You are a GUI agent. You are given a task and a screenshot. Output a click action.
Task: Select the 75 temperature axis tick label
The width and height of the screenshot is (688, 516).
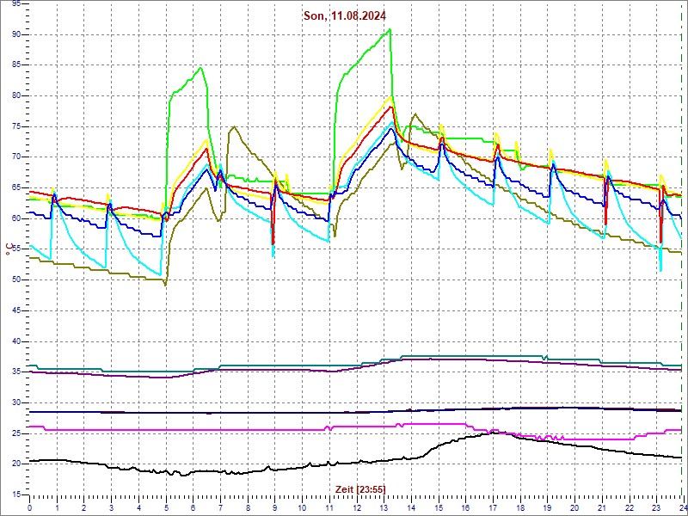pyautogui.click(x=15, y=126)
